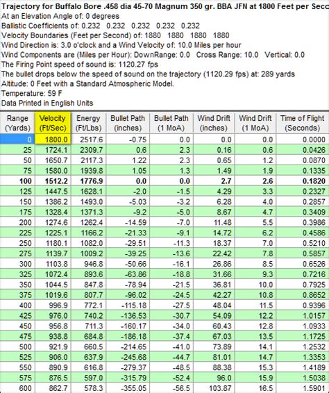The height and width of the screenshot is (393, 329).
Task: Click the trajectory title line text
Action: [165, 6]
